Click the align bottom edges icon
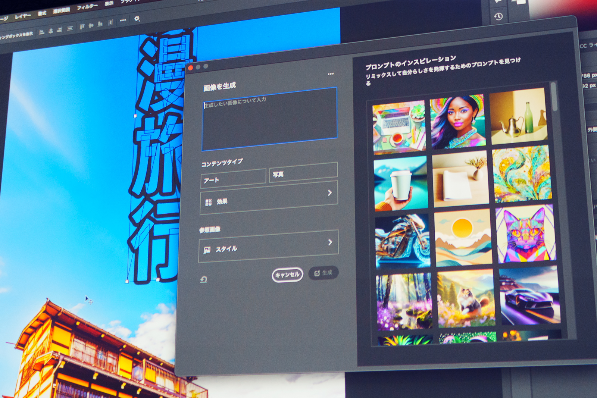Screen dimensions: 597x398 [x=100, y=24]
